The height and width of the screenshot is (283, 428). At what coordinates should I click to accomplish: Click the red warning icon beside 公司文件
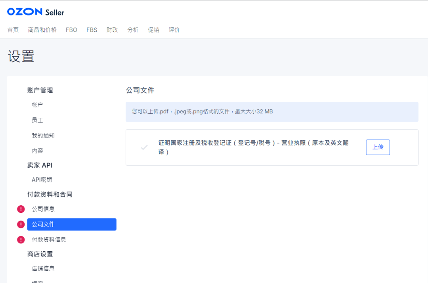[x=21, y=224]
